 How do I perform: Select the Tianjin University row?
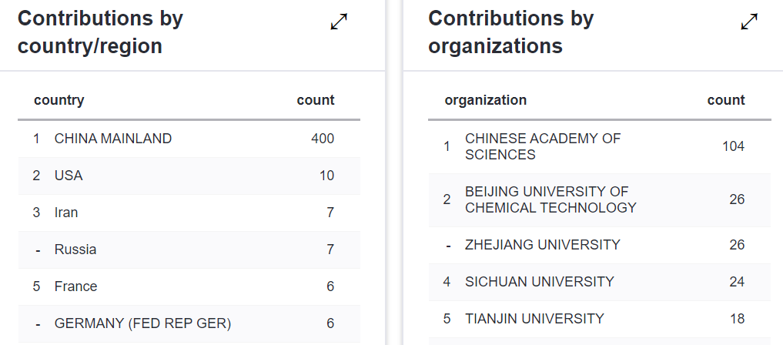(534, 319)
